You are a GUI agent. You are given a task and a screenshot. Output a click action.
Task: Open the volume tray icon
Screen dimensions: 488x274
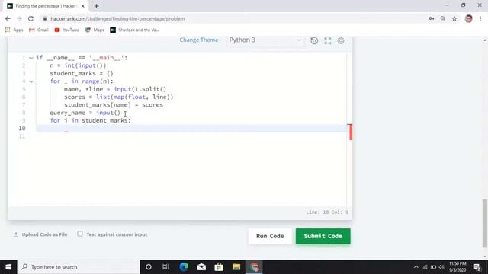pyautogui.click(x=441, y=267)
